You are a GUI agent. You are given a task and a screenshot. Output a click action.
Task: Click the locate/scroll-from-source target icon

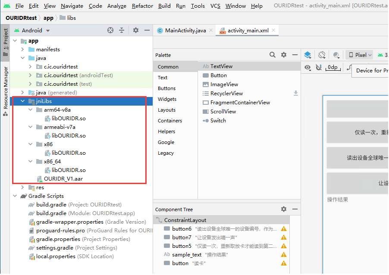coord(110,30)
